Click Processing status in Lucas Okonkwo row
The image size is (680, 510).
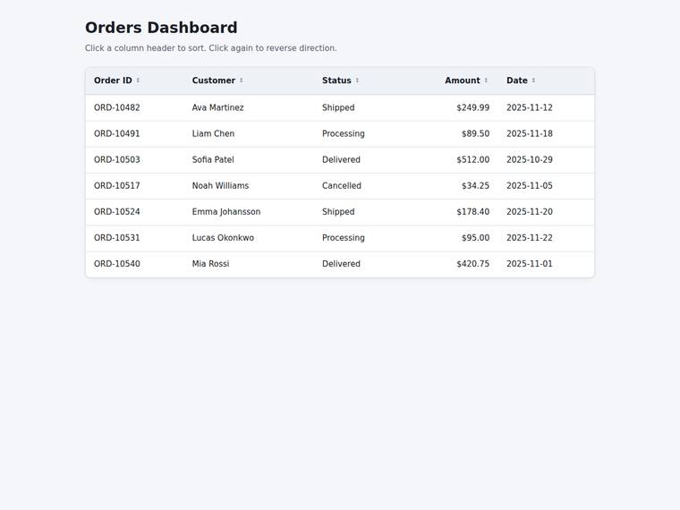pos(344,238)
